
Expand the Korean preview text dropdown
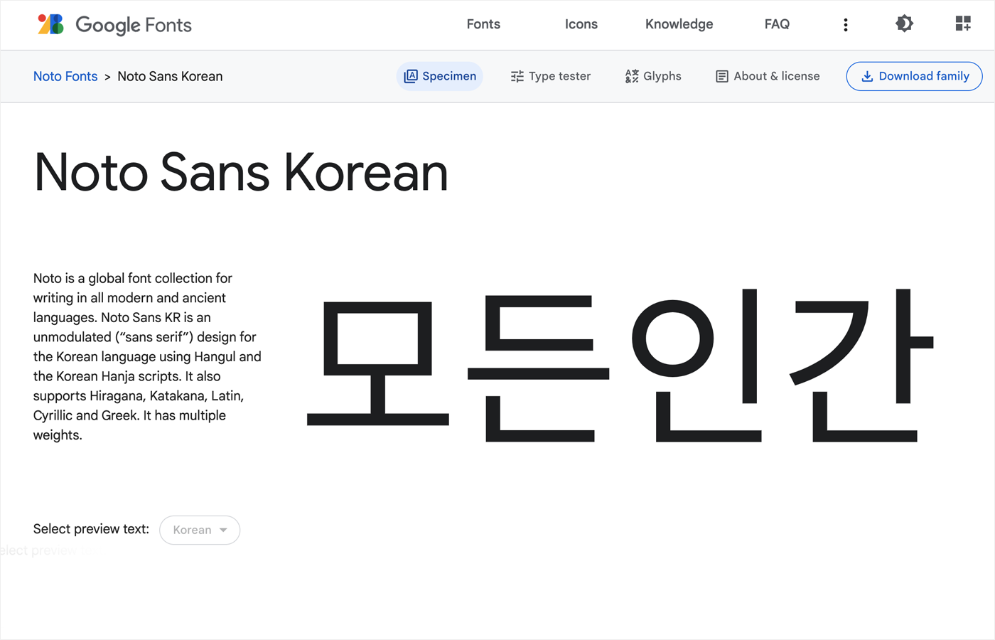(x=200, y=530)
